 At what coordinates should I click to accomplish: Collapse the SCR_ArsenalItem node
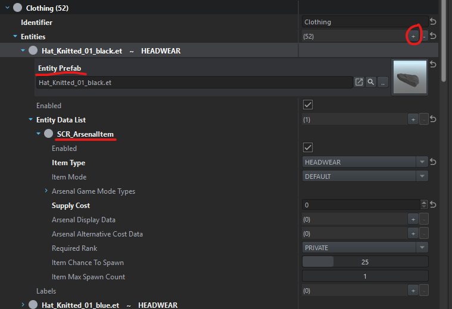(x=38, y=134)
